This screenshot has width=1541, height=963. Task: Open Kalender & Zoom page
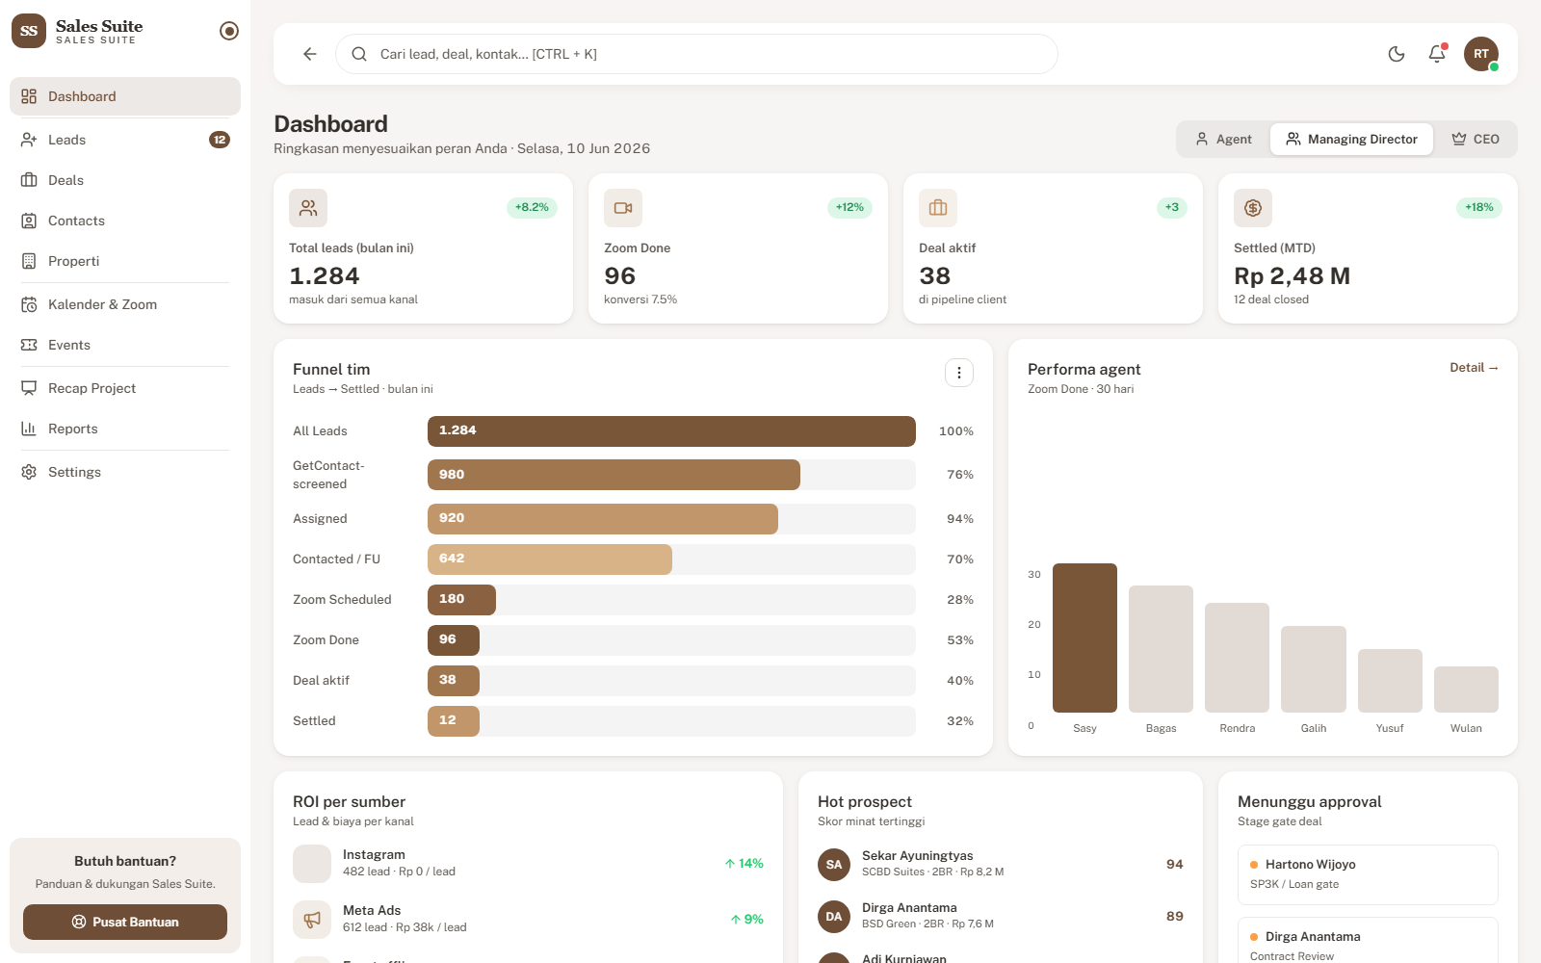(x=125, y=304)
